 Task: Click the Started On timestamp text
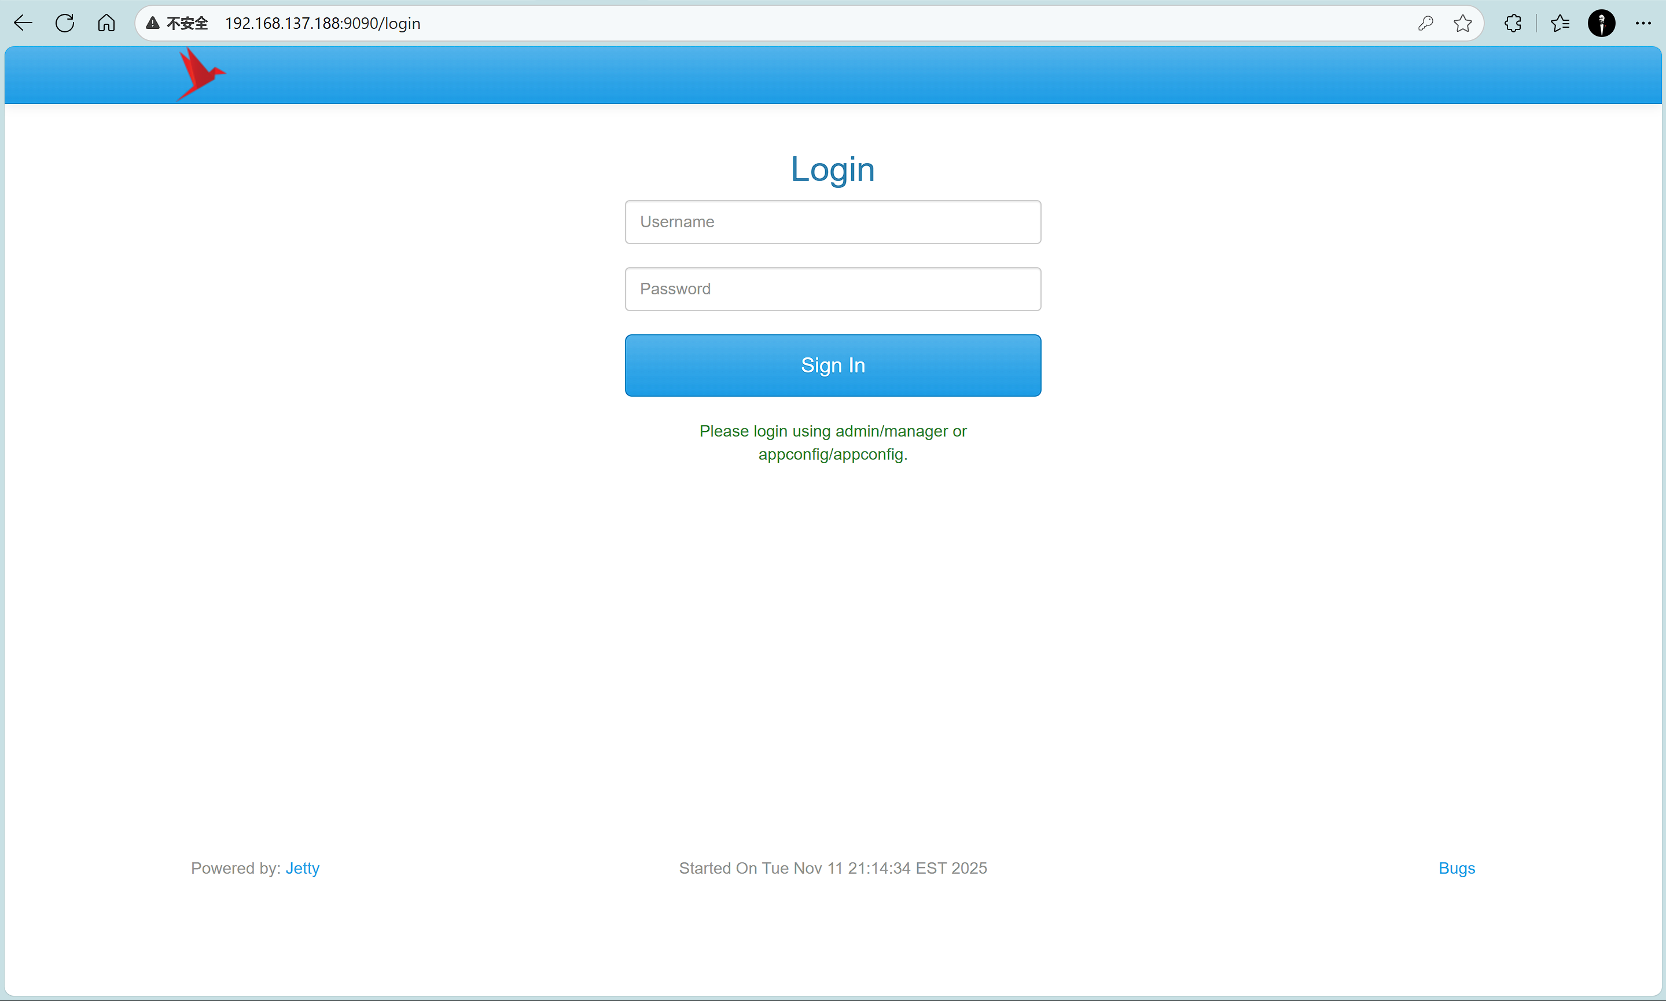coord(833,868)
